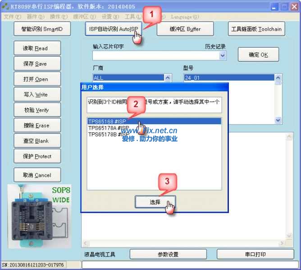Screen dimensions: 301x270
Task: Click the Erase button
Action: coord(36,126)
